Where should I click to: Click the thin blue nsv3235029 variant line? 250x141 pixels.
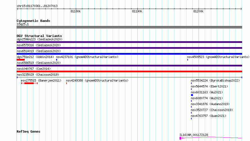129,77
